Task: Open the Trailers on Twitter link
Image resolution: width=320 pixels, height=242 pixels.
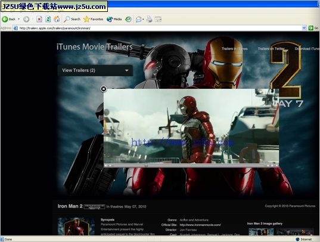Action: pyautogui.click(x=271, y=49)
